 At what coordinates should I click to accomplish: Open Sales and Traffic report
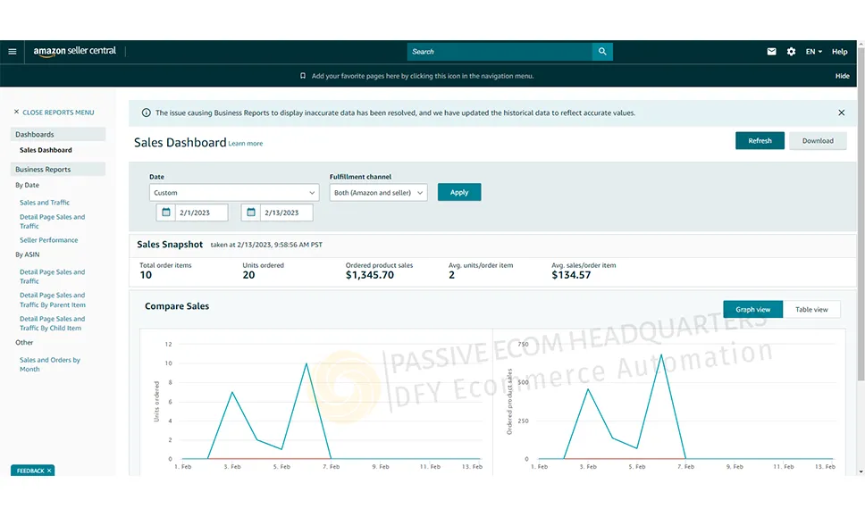pos(45,203)
